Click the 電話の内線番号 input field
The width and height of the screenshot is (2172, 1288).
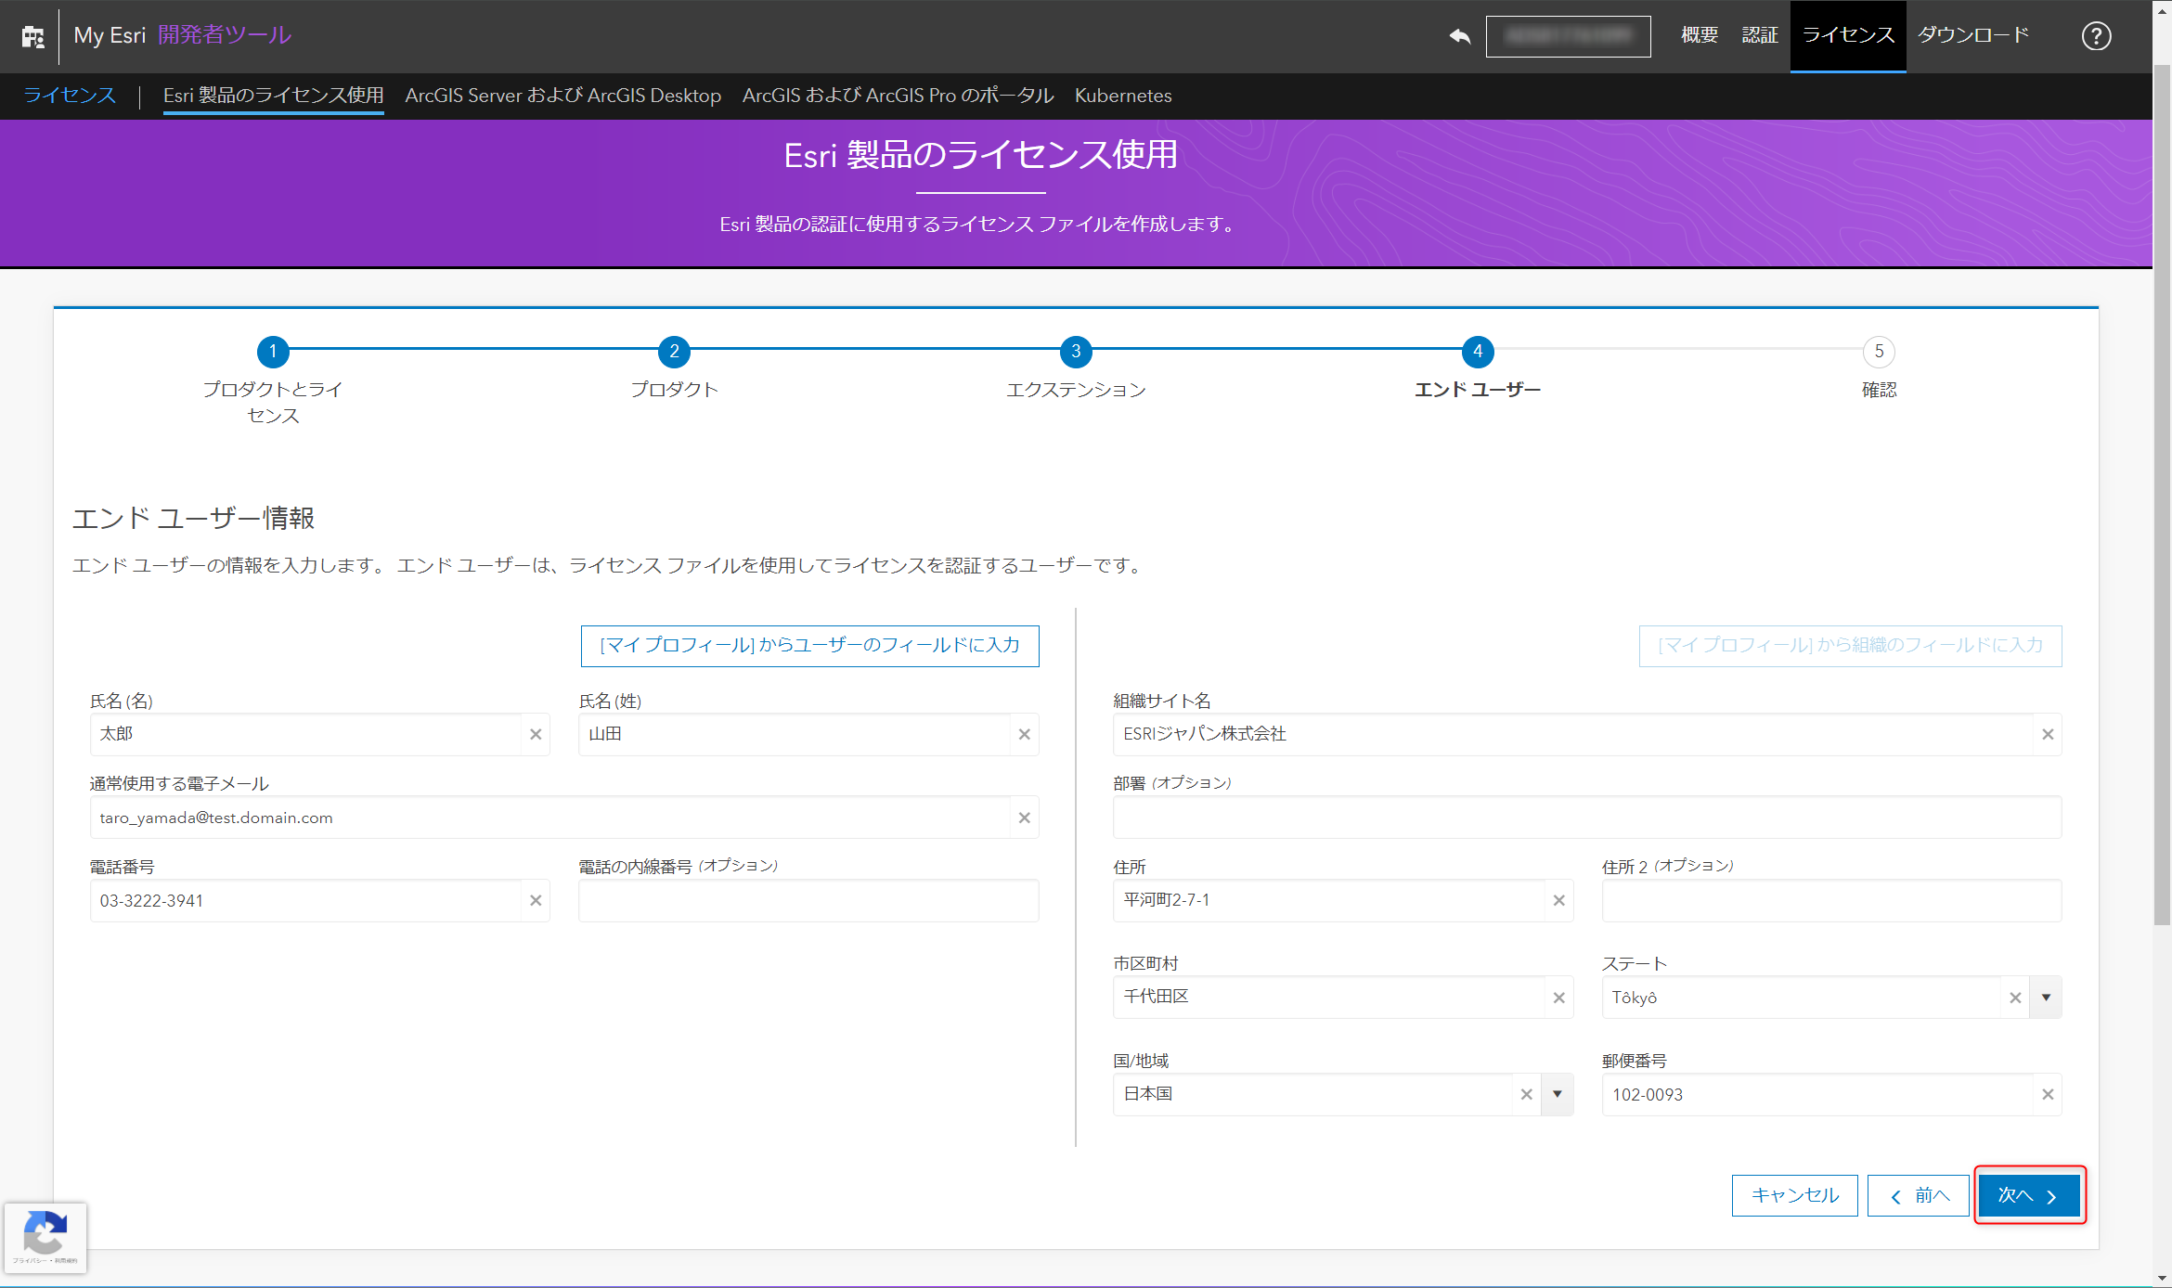(808, 900)
